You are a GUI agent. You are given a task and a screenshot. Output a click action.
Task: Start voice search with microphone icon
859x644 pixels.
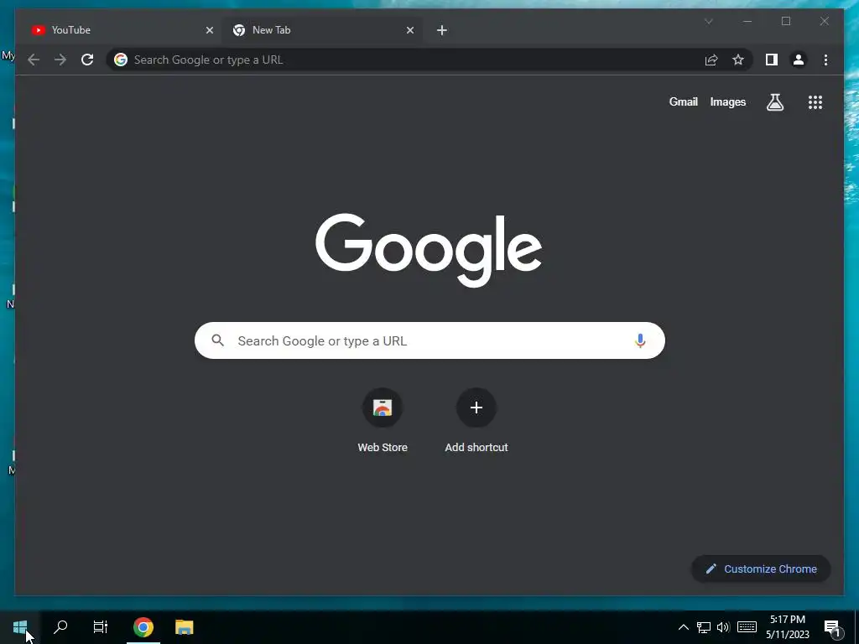640,340
